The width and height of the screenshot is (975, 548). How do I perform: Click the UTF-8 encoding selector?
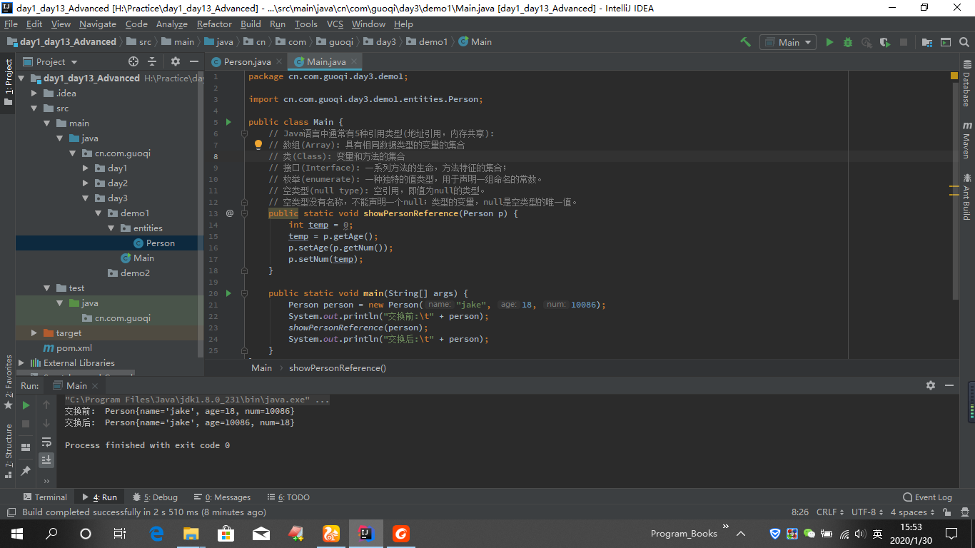click(x=867, y=512)
